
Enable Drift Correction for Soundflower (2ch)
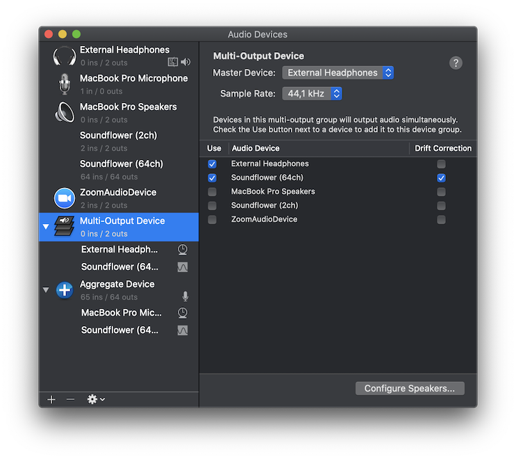pyautogui.click(x=441, y=206)
